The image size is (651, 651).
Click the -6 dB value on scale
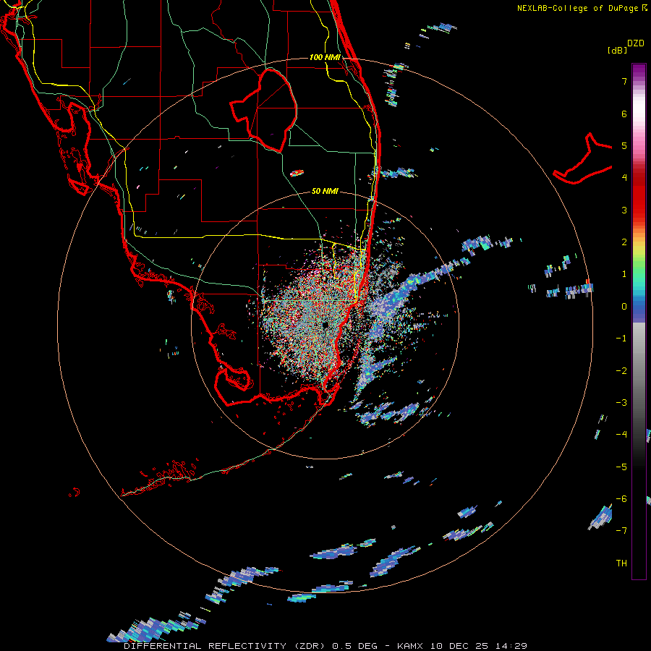pyautogui.click(x=621, y=499)
